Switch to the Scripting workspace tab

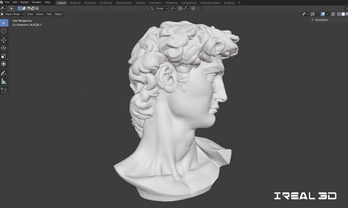pyautogui.click(x=229, y=3)
